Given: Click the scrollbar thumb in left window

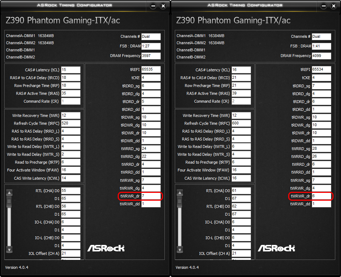Looking at the screenshot, I should [9, 202].
